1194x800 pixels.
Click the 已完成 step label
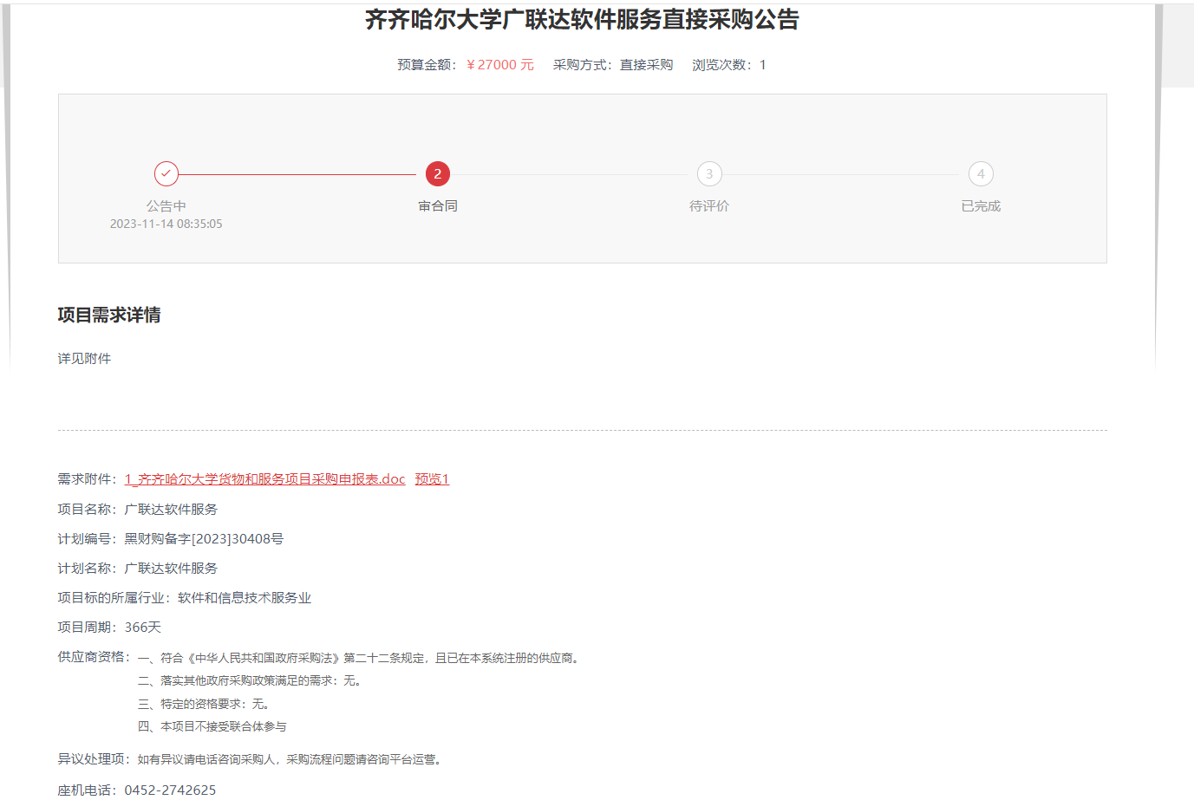[981, 206]
